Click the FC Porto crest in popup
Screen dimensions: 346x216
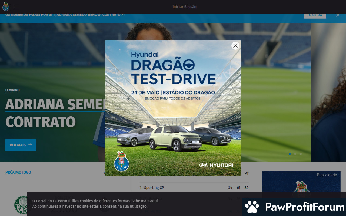(122, 161)
